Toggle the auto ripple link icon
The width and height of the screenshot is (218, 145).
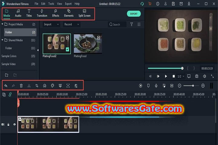click(x=10, y=95)
